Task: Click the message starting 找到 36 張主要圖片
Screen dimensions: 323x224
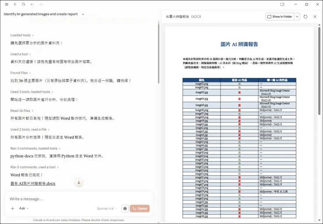Action: click(71, 81)
